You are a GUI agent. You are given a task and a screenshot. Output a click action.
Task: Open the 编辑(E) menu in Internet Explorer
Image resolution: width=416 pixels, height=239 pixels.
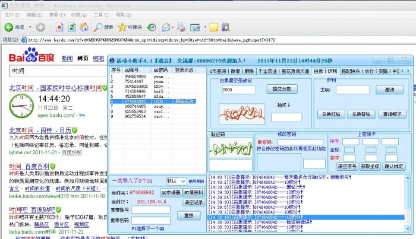(x=34, y=15)
